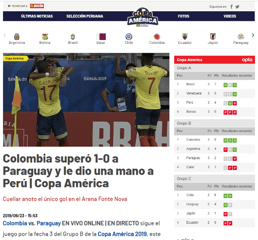Select the Brasil team crest

click(73, 37)
